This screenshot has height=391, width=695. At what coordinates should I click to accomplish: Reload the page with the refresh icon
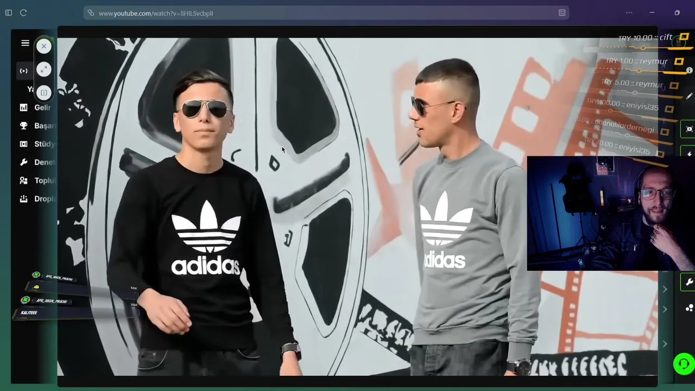coord(23,12)
